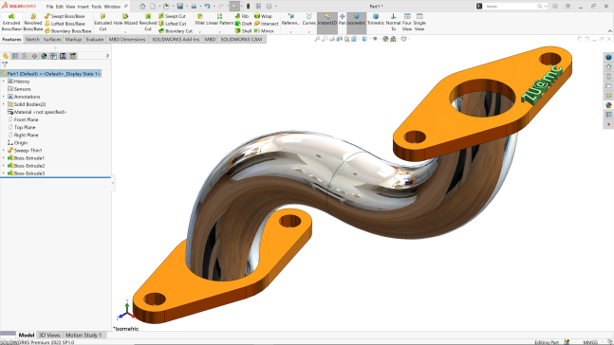This screenshot has height=345, width=614.
Task: Expand the Sweep-Thin1 feature
Action: tap(4, 150)
